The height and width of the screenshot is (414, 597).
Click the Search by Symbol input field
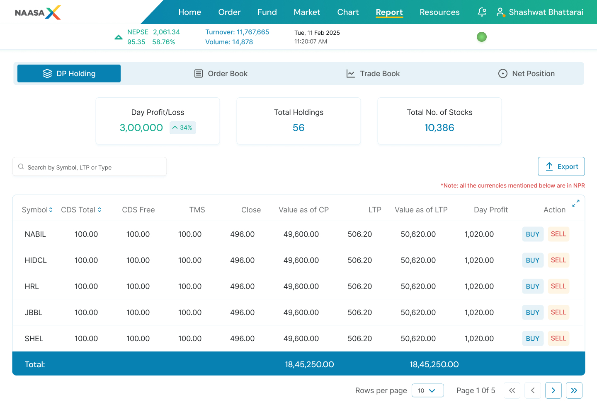89,166
